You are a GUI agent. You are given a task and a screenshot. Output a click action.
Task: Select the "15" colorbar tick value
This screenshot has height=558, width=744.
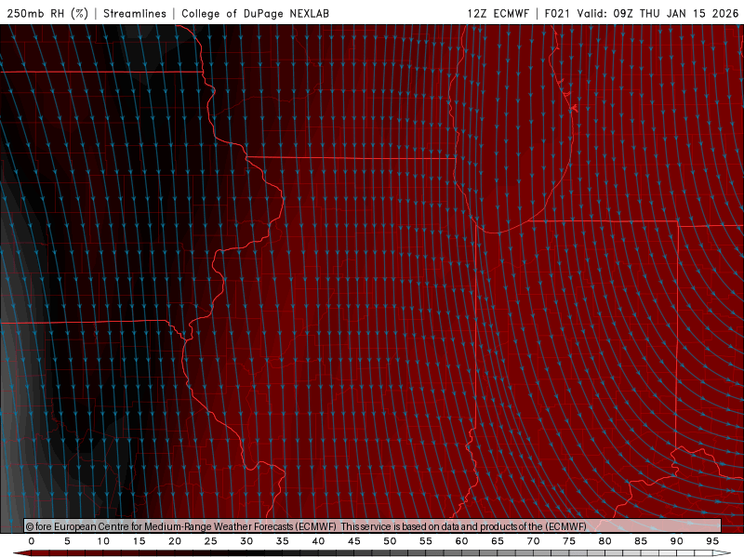139,541
